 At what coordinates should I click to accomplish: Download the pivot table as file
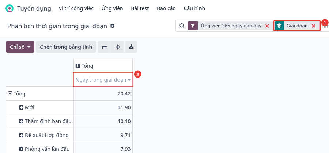click(x=131, y=47)
